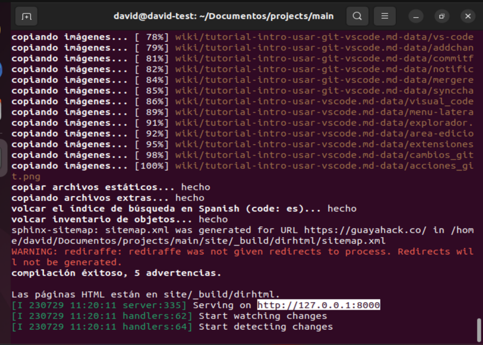This screenshot has width=483, height=345.
Task: Click the '[ 79%]' addchan line
Action: [x=242, y=48]
